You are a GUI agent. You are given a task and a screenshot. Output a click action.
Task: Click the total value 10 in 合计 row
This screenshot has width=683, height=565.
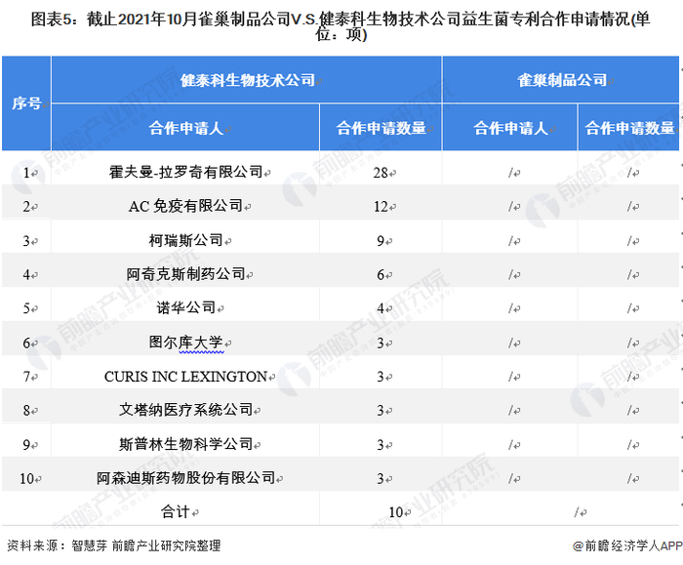click(x=396, y=512)
